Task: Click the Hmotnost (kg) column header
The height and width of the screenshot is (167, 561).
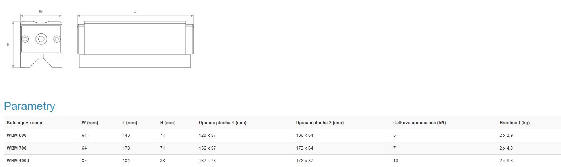Action: [514, 123]
